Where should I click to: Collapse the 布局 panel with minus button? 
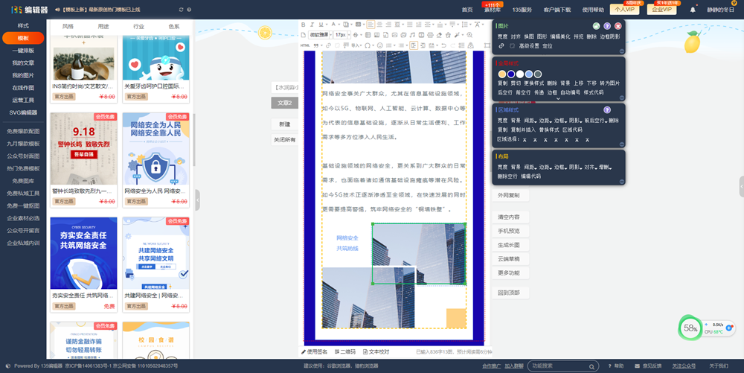tap(621, 181)
